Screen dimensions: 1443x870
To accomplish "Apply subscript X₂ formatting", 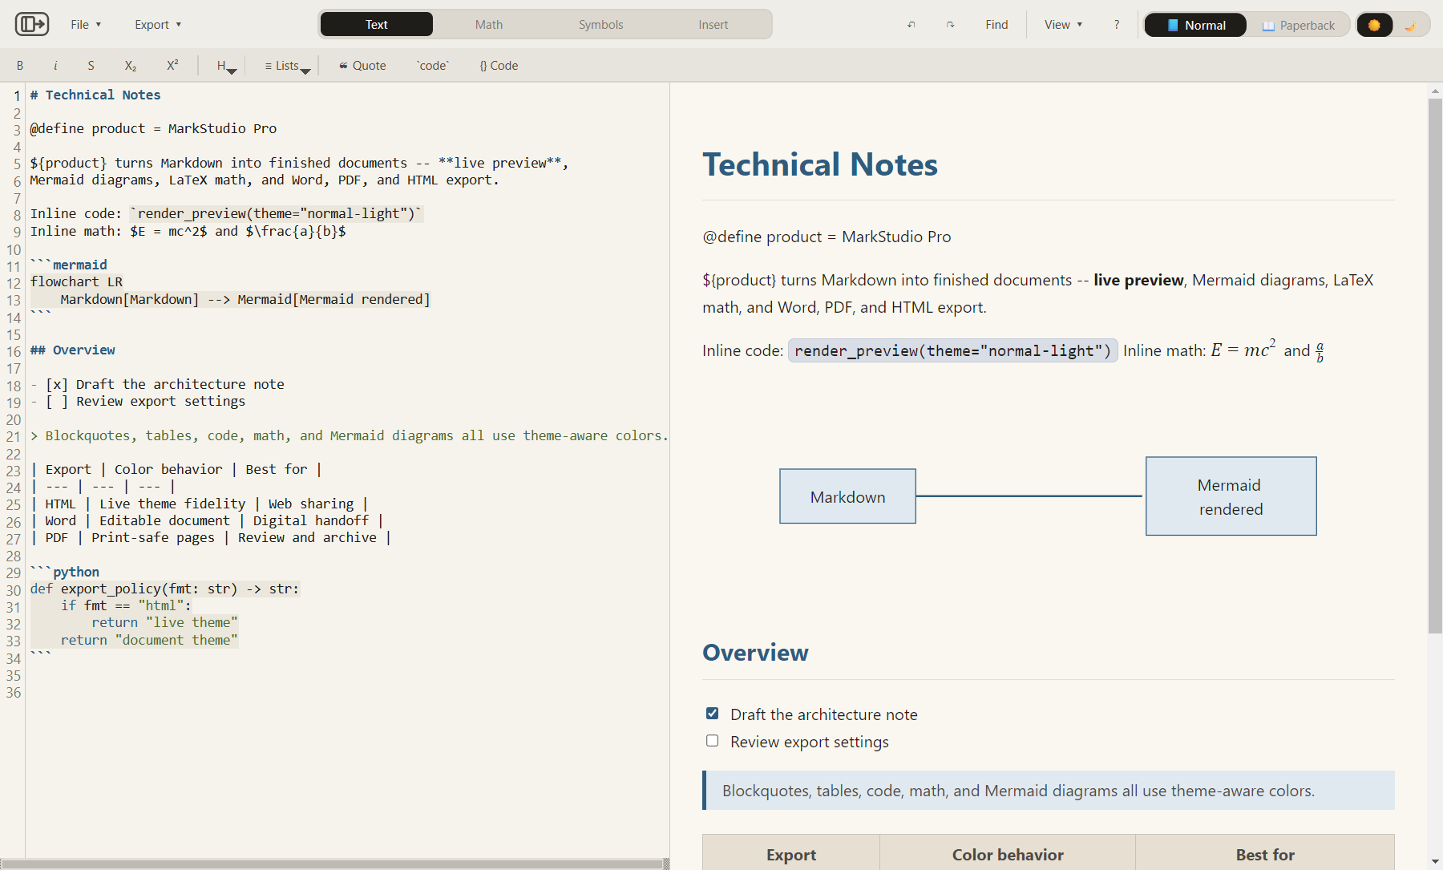I will (x=131, y=66).
